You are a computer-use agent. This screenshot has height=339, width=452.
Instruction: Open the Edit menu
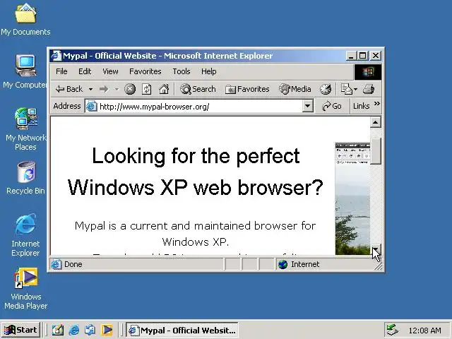[x=85, y=71]
